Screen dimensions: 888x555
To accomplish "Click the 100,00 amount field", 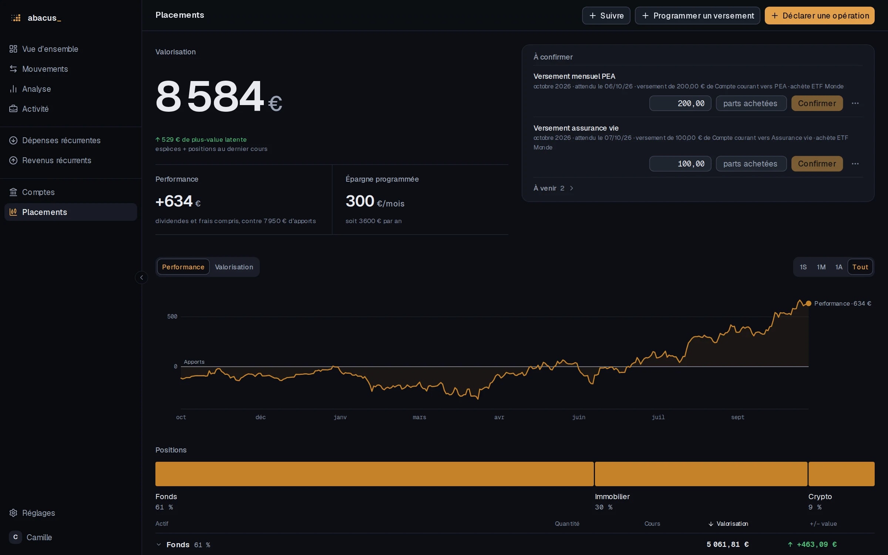I will 680,164.
